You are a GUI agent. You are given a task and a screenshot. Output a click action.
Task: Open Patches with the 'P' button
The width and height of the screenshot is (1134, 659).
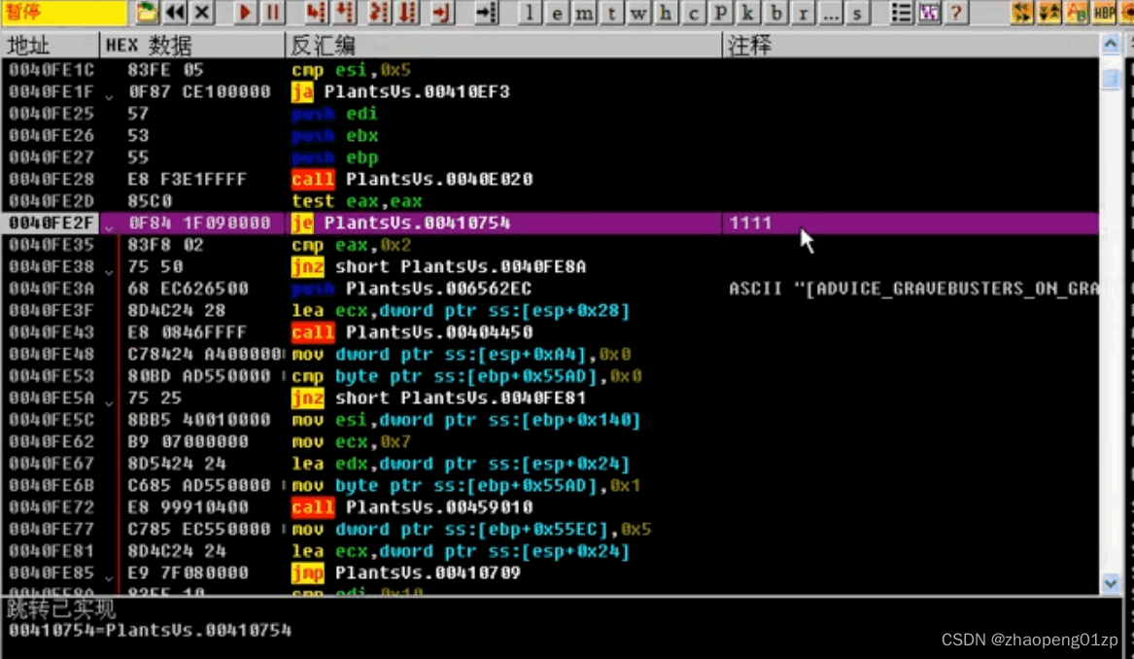point(720,13)
